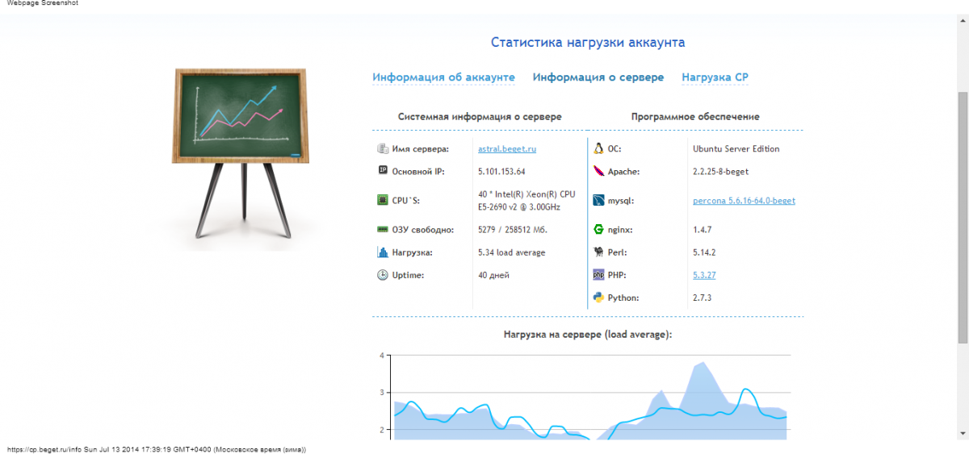This screenshot has width=969, height=454.
Task: Click the ОЗУ свободно label
Action: (x=422, y=230)
